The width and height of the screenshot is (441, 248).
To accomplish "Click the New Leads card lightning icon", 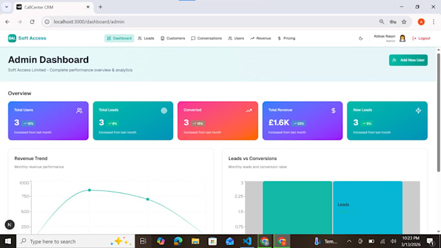I will point(418,110).
